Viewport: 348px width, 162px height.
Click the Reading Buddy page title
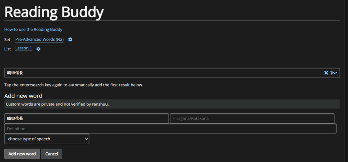pos(54,12)
